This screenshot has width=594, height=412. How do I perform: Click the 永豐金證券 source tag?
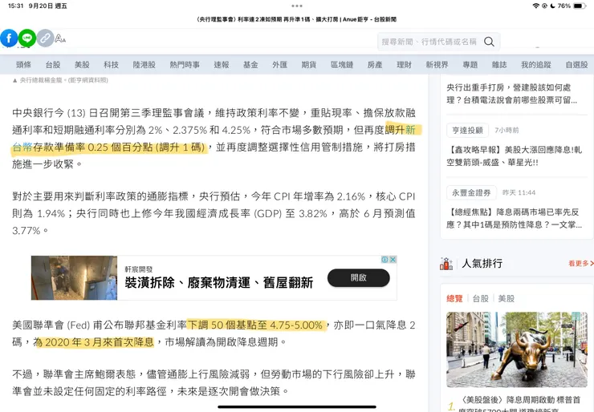(471, 192)
